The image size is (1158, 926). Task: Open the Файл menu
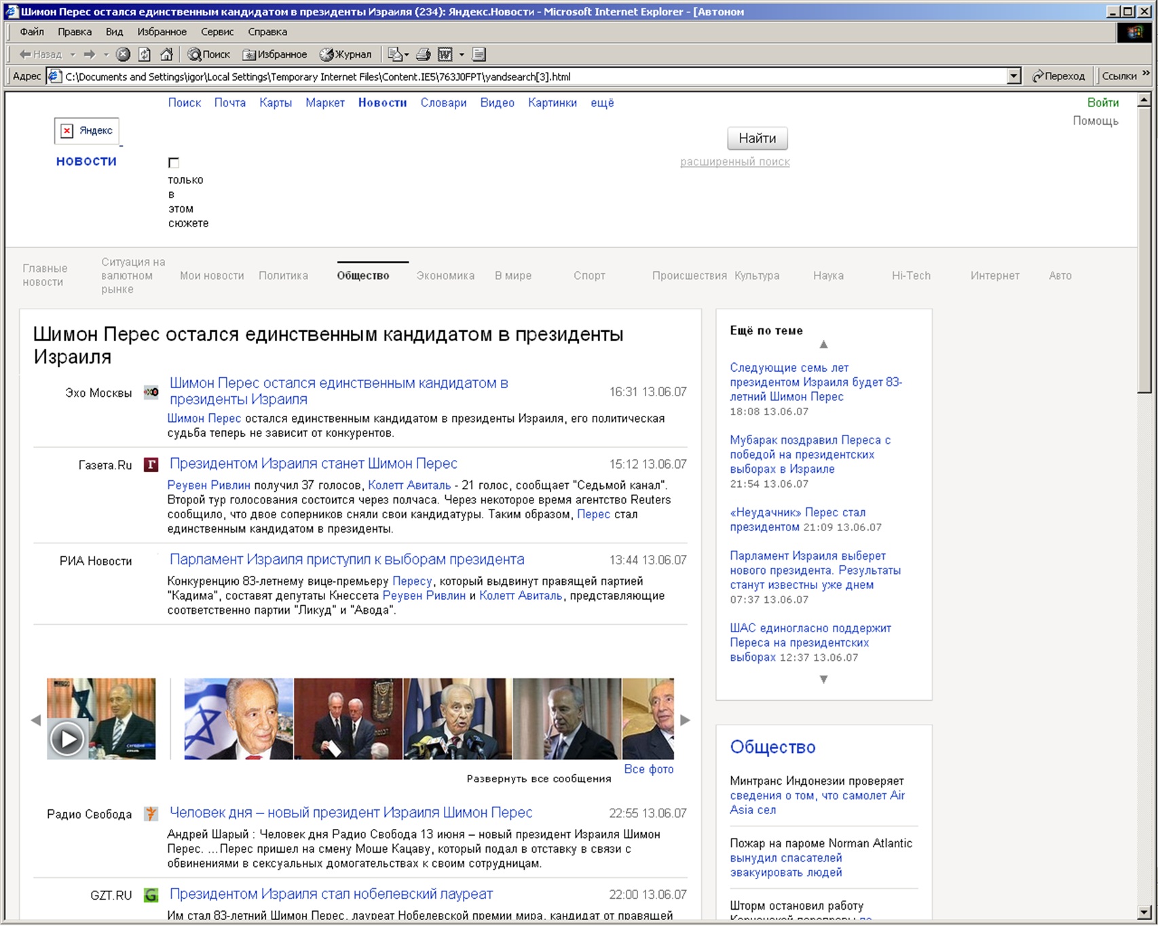(x=32, y=32)
